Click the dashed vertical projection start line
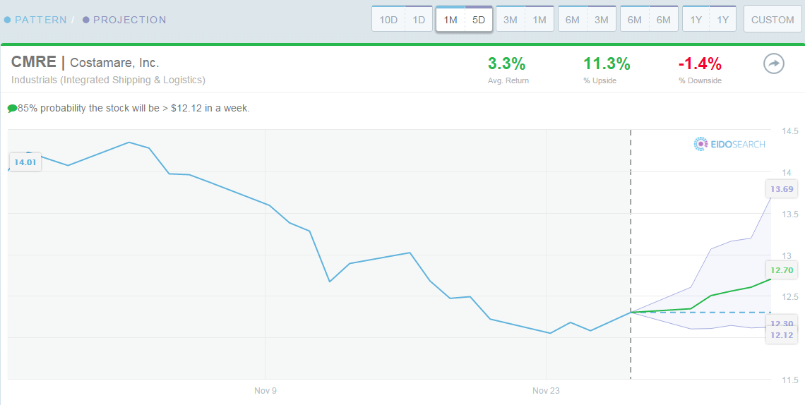The image size is (805, 405). coord(631,255)
